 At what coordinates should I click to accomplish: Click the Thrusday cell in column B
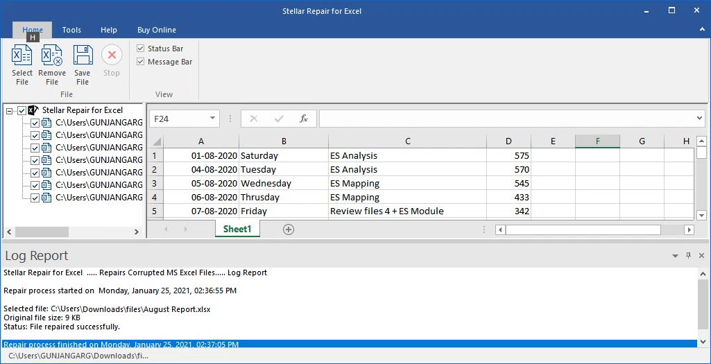click(284, 197)
